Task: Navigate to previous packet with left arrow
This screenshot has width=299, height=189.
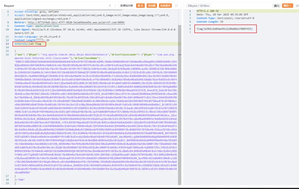Action: [x=110, y=5]
